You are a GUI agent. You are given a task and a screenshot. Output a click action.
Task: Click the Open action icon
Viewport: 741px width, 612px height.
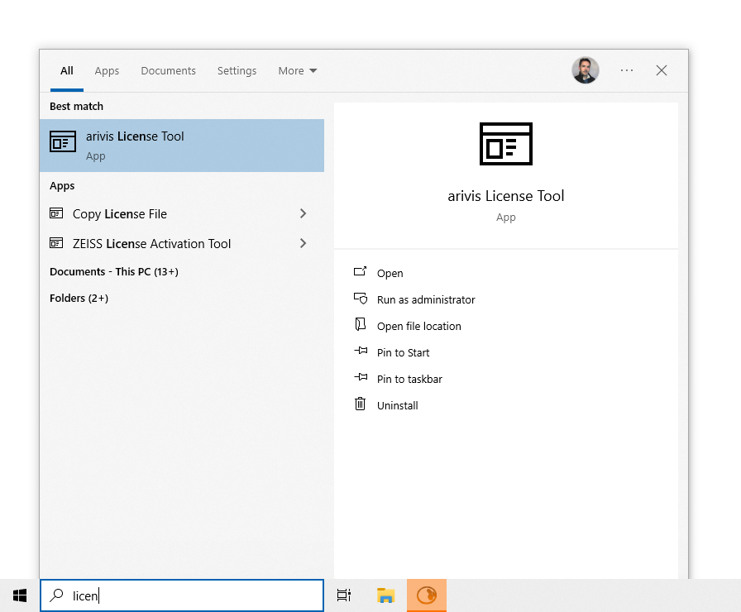coord(360,272)
